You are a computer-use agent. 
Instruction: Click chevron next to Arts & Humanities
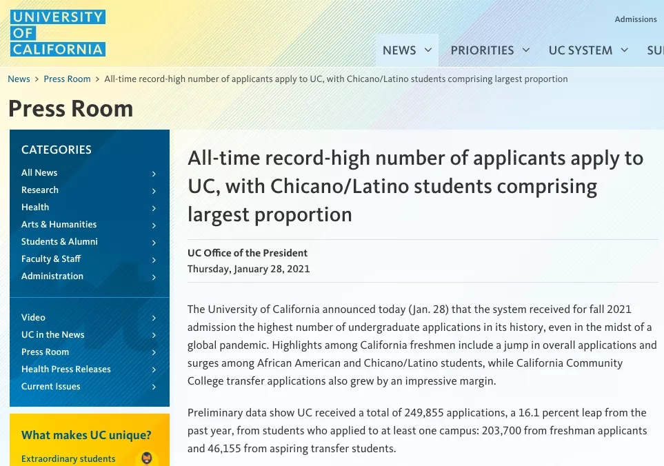[154, 225]
